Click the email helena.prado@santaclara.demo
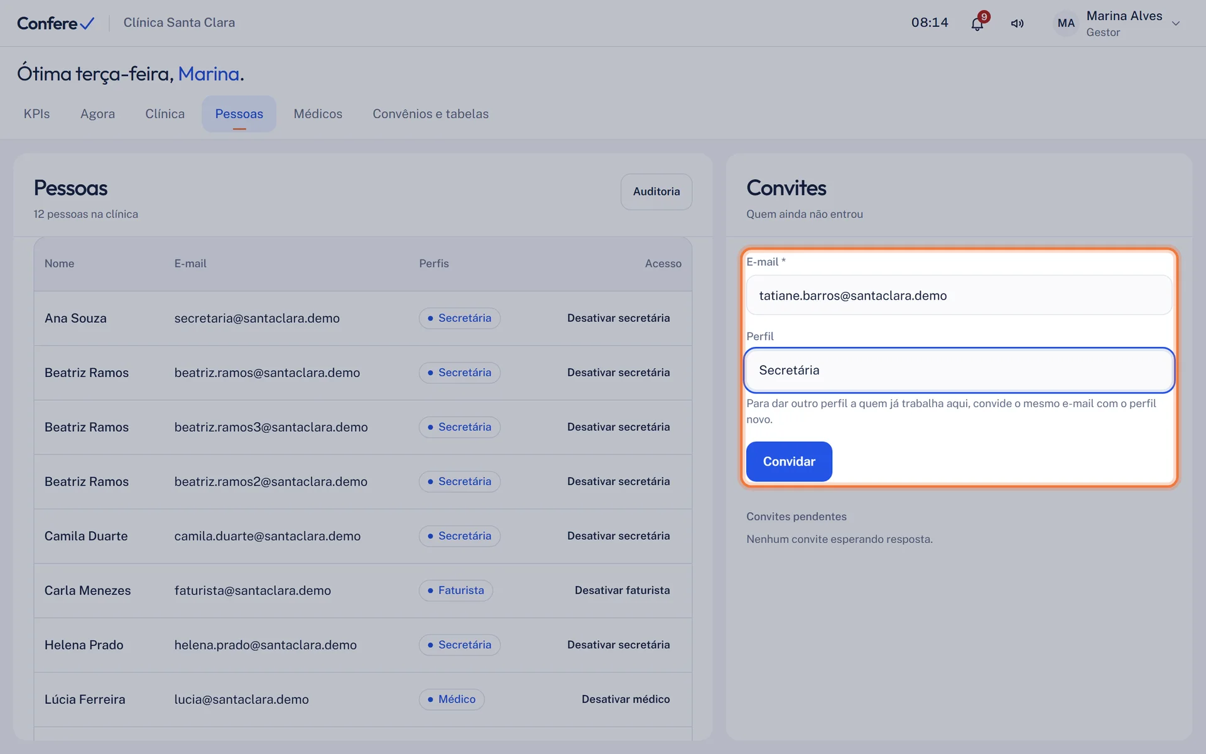The height and width of the screenshot is (754, 1206). 265,645
